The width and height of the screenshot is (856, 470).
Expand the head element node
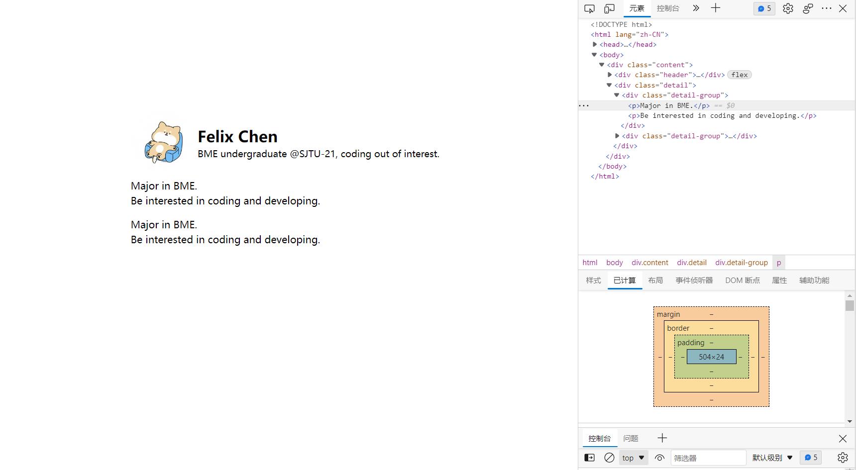(x=595, y=44)
